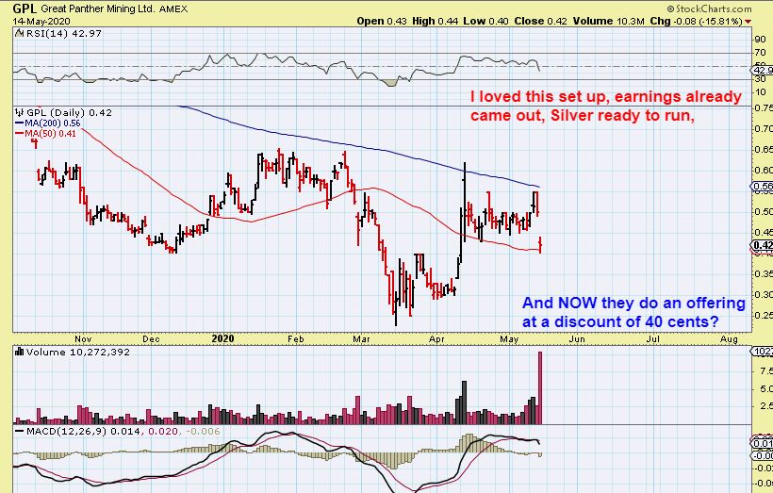
Task: Click the 90 level on RSI axis
Action: 760,40
